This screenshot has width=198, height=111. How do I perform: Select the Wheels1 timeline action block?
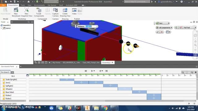click(x=125, y=89)
